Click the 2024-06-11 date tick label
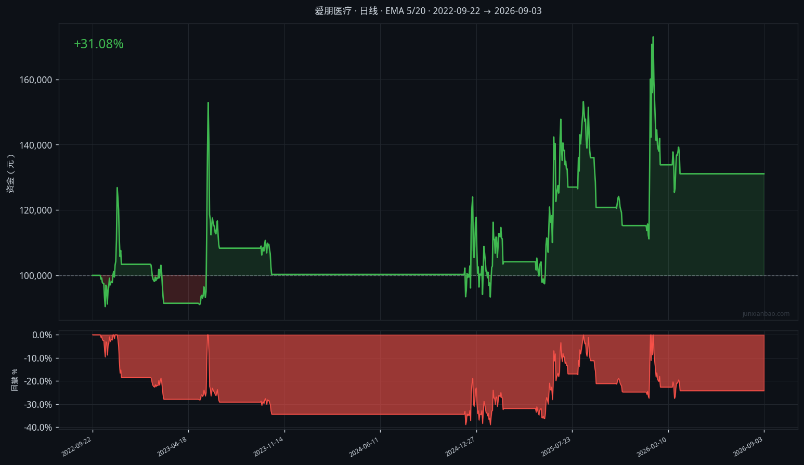Image resolution: width=804 pixels, height=465 pixels. coord(364,447)
